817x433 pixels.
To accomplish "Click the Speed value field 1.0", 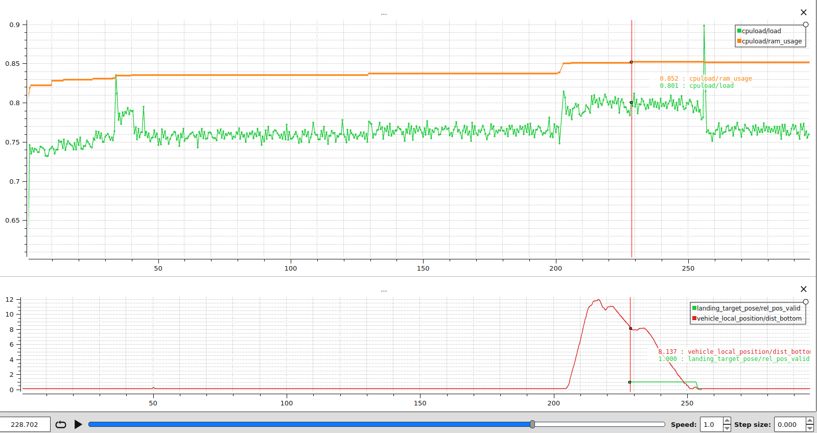I will click(712, 424).
